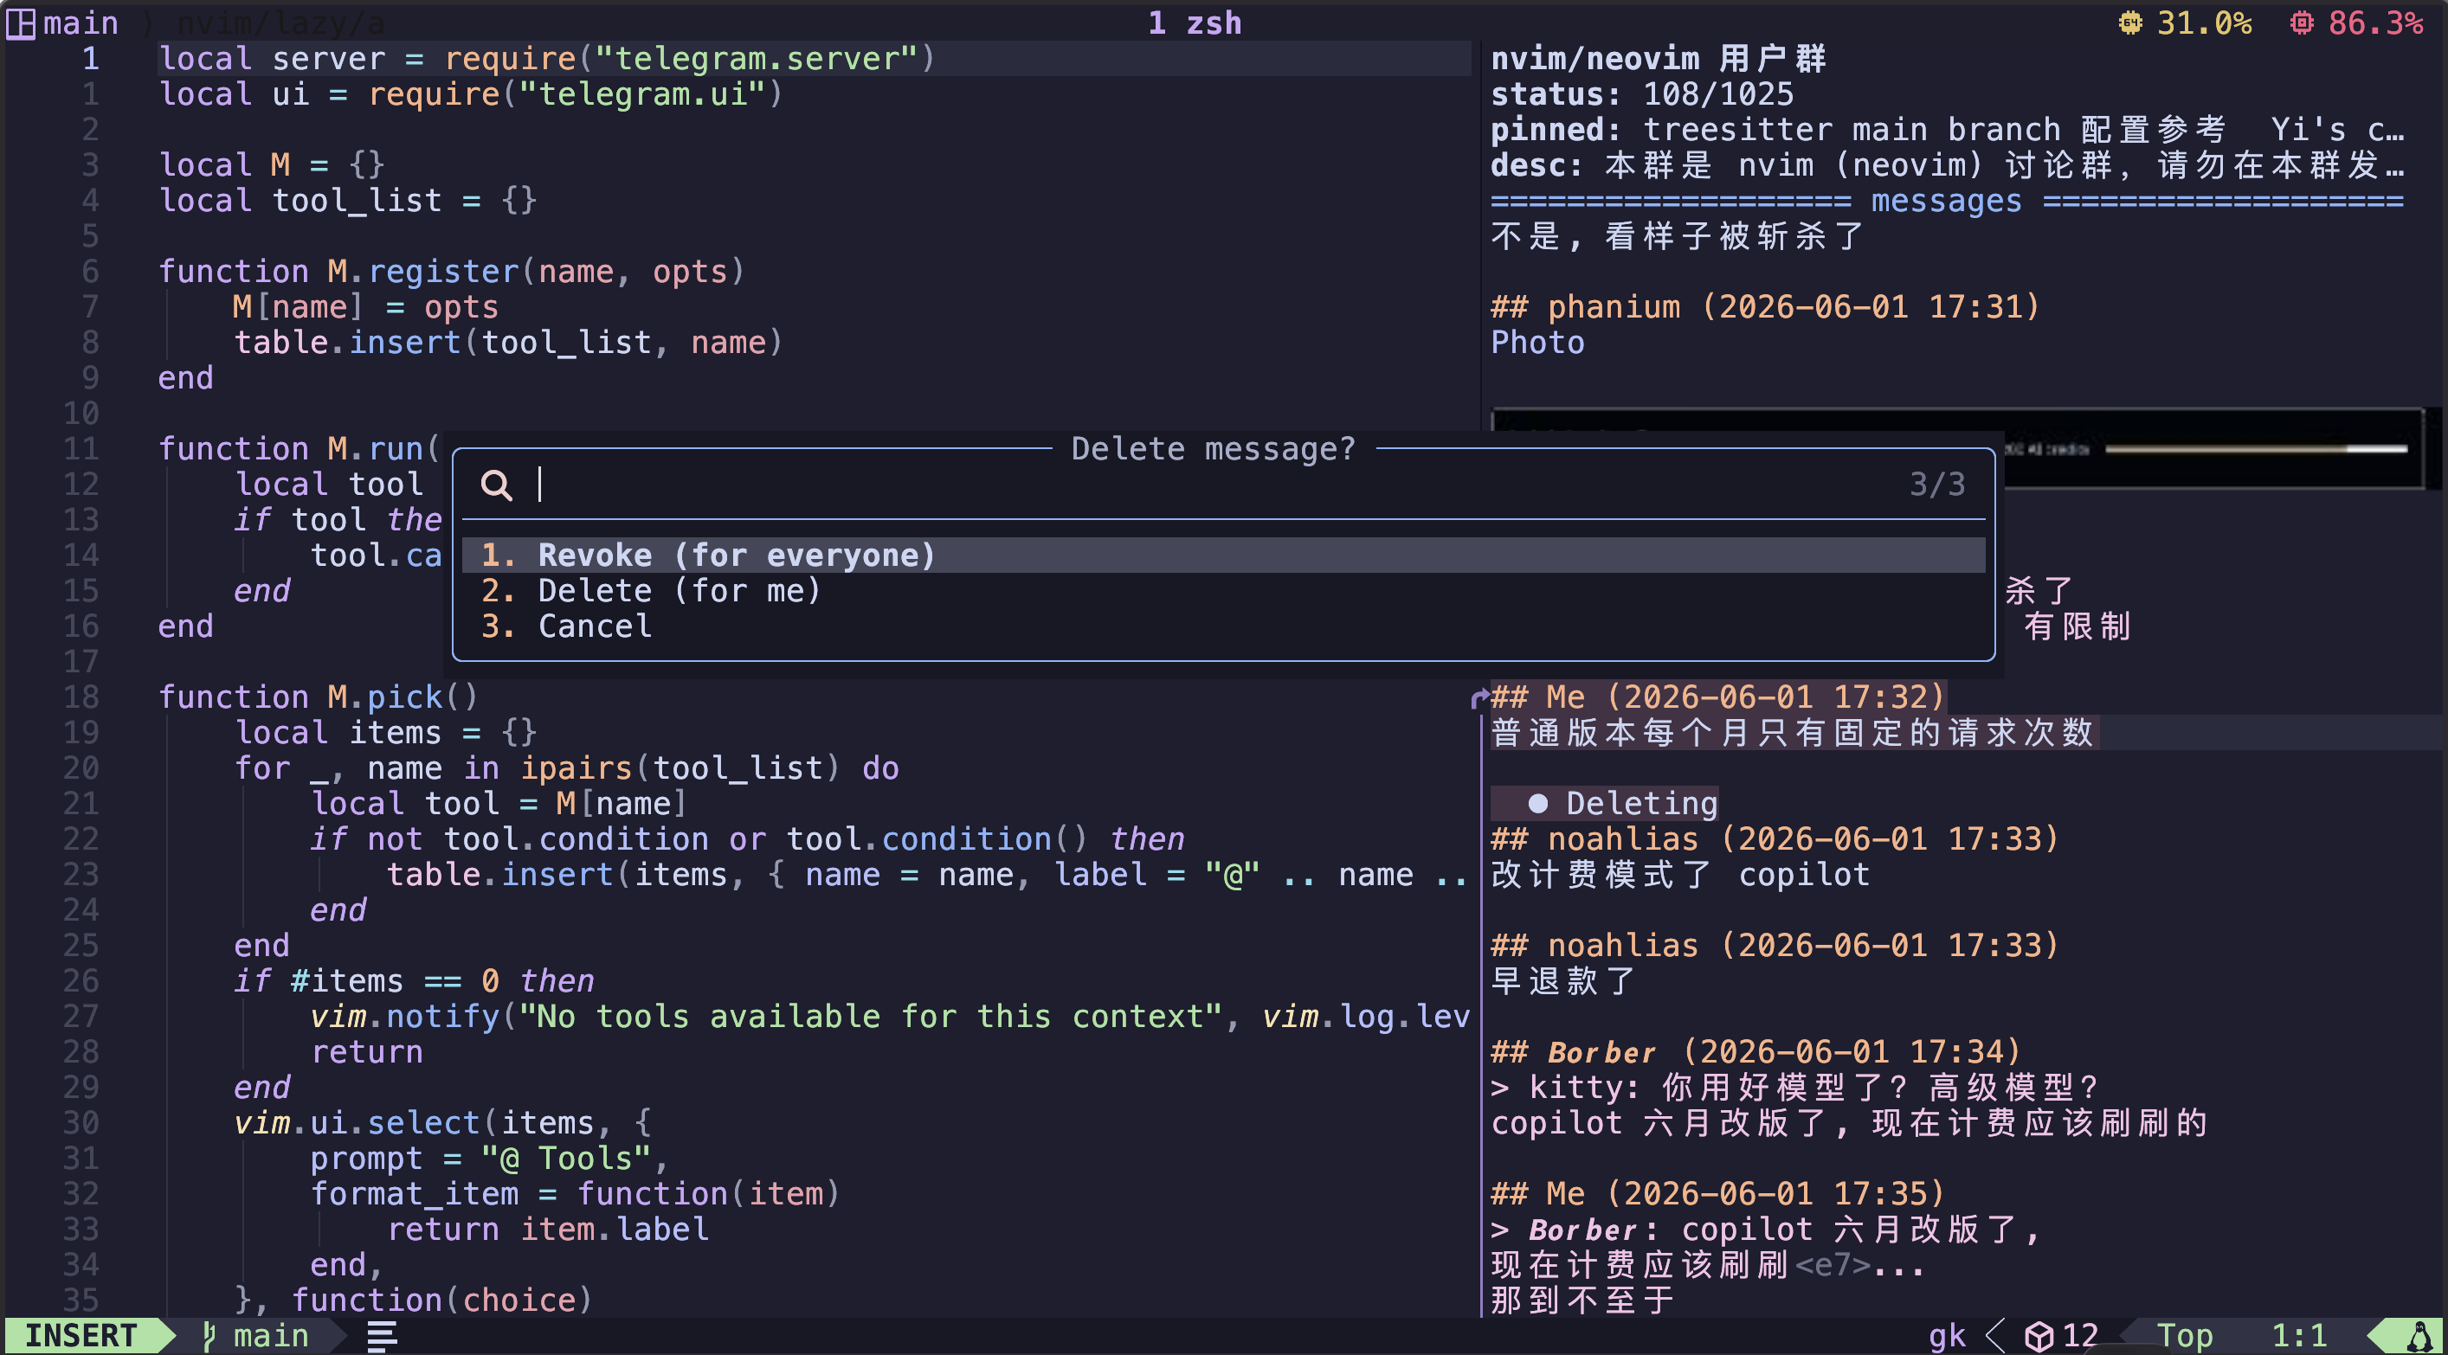
Task: Click the 'messages' section divider header
Action: coord(1946,201)
